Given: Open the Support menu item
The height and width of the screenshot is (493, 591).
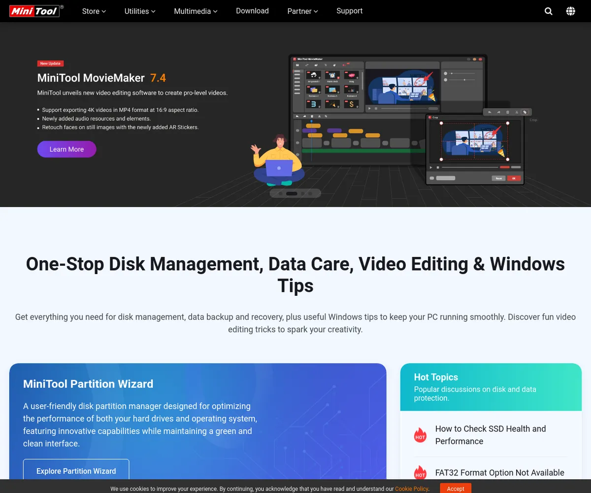Looking at the screenshot, I should pos(349,11).
